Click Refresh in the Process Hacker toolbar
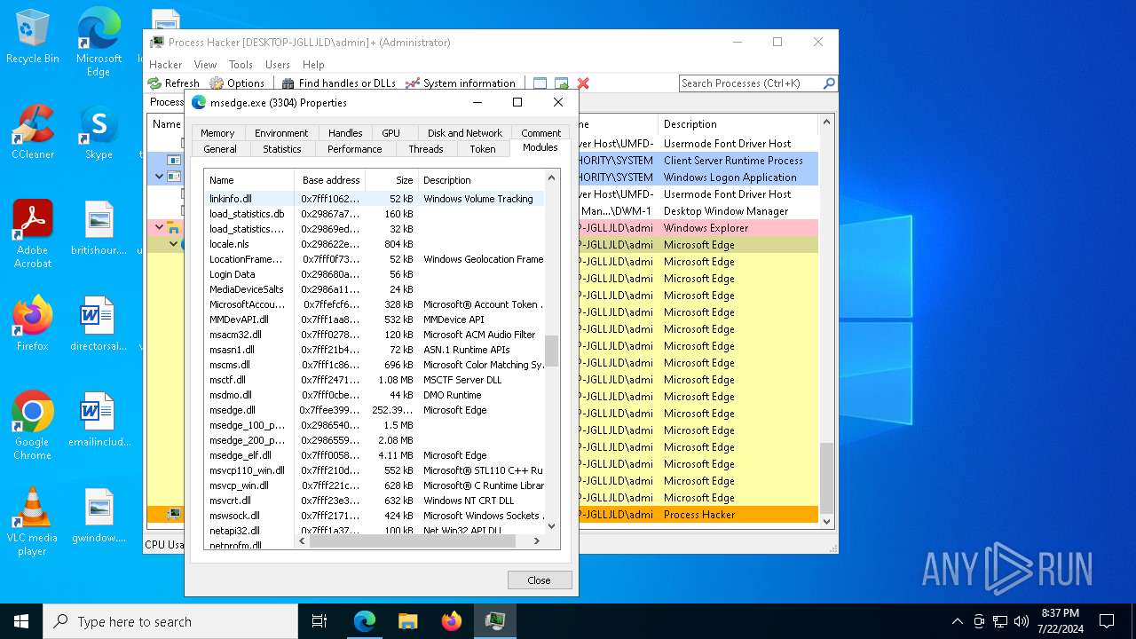This screenshot has height=639, width=1136. [x=174, y=83]
